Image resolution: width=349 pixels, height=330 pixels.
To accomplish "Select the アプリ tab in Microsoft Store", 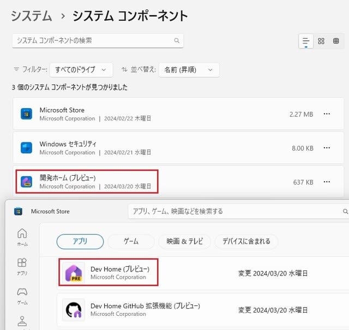I will tap(80, 242).
